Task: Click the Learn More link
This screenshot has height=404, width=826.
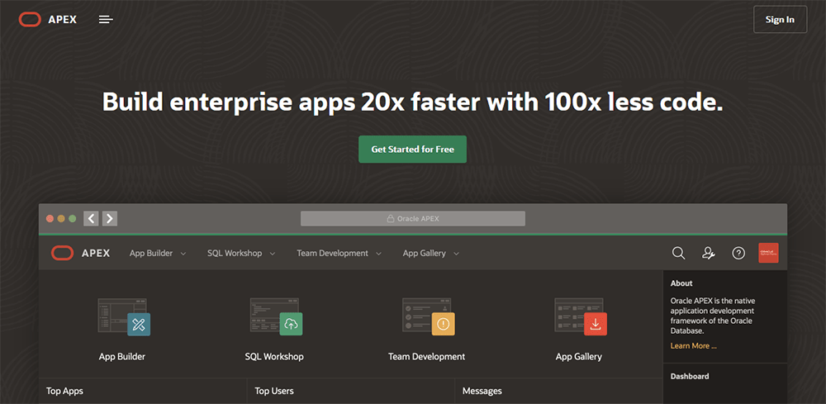Action: 693,346
